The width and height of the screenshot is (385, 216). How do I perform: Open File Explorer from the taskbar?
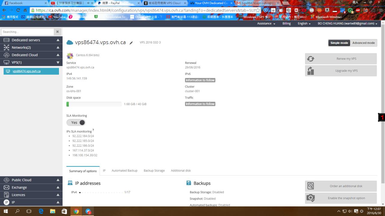point(53,211)
